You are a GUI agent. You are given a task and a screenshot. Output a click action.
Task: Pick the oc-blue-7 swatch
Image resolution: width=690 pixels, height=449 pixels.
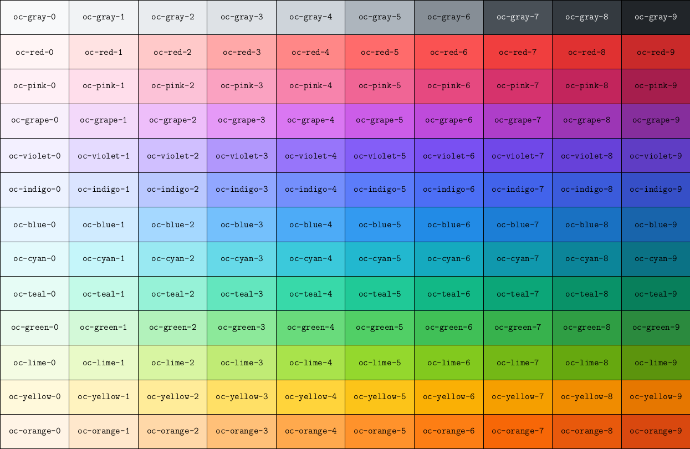pos(517,225)
